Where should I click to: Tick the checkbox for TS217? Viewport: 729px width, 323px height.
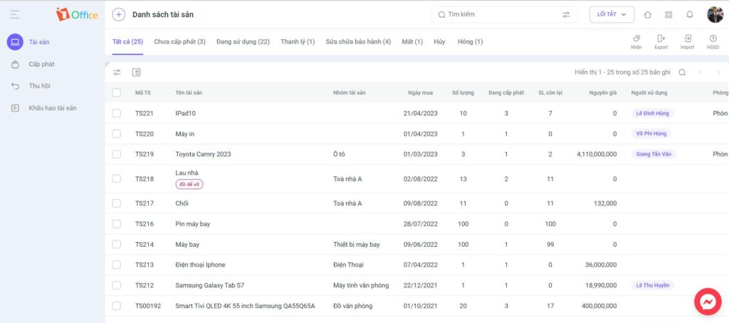click(x=116, y=203)
